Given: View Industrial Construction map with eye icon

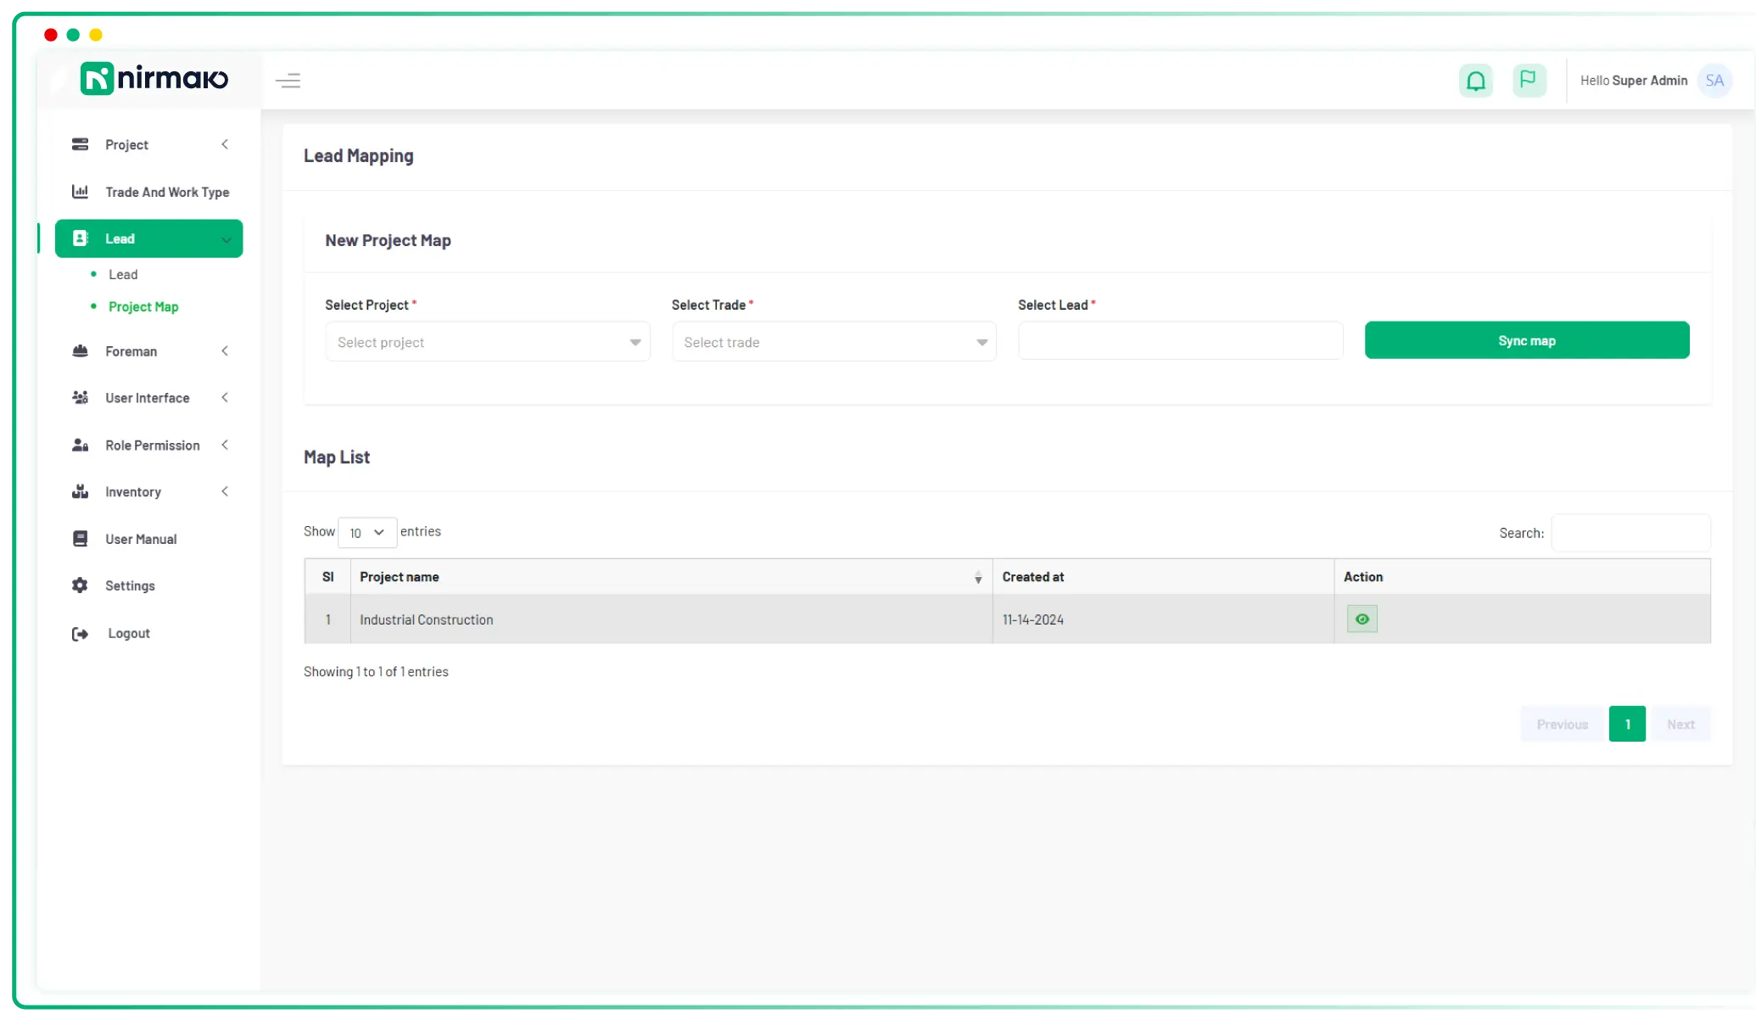Looking at the screenshot, I should tap(1362, 619).
